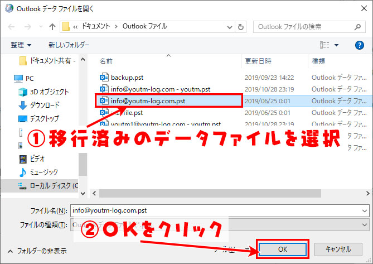Open ビデオ folder
The height and width of the screenshot is (264, 373).
point(32,159)
